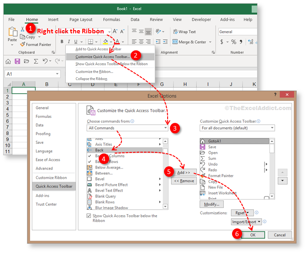Image resolution: width=306 pixels, height=253 pixels.
Task: Open the Reset customizations dropdown
Action: (x=242, y=213)
